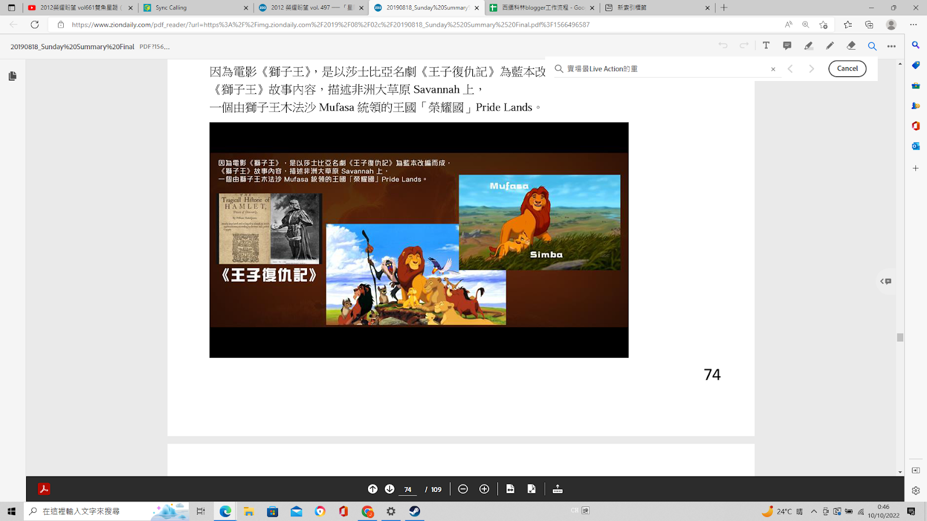Open a new browser tab
This screenshot has height=521, width=927.
tap(724, 8)
